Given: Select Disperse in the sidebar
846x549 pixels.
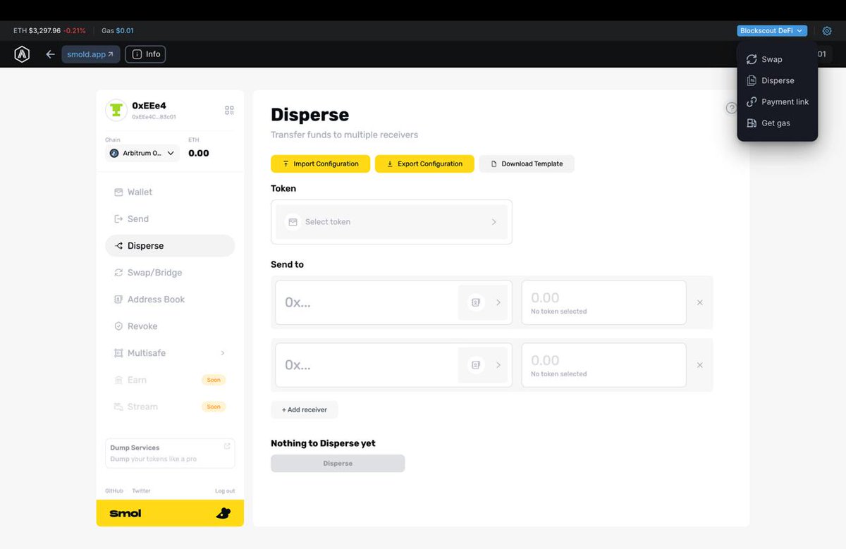Looking at the screenshot, I should pos(170,246).
